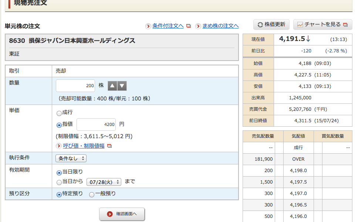Click the 買気配数量 column header
Image resolution: width=355 pixels, height=222 pixels.
[333, 136]
